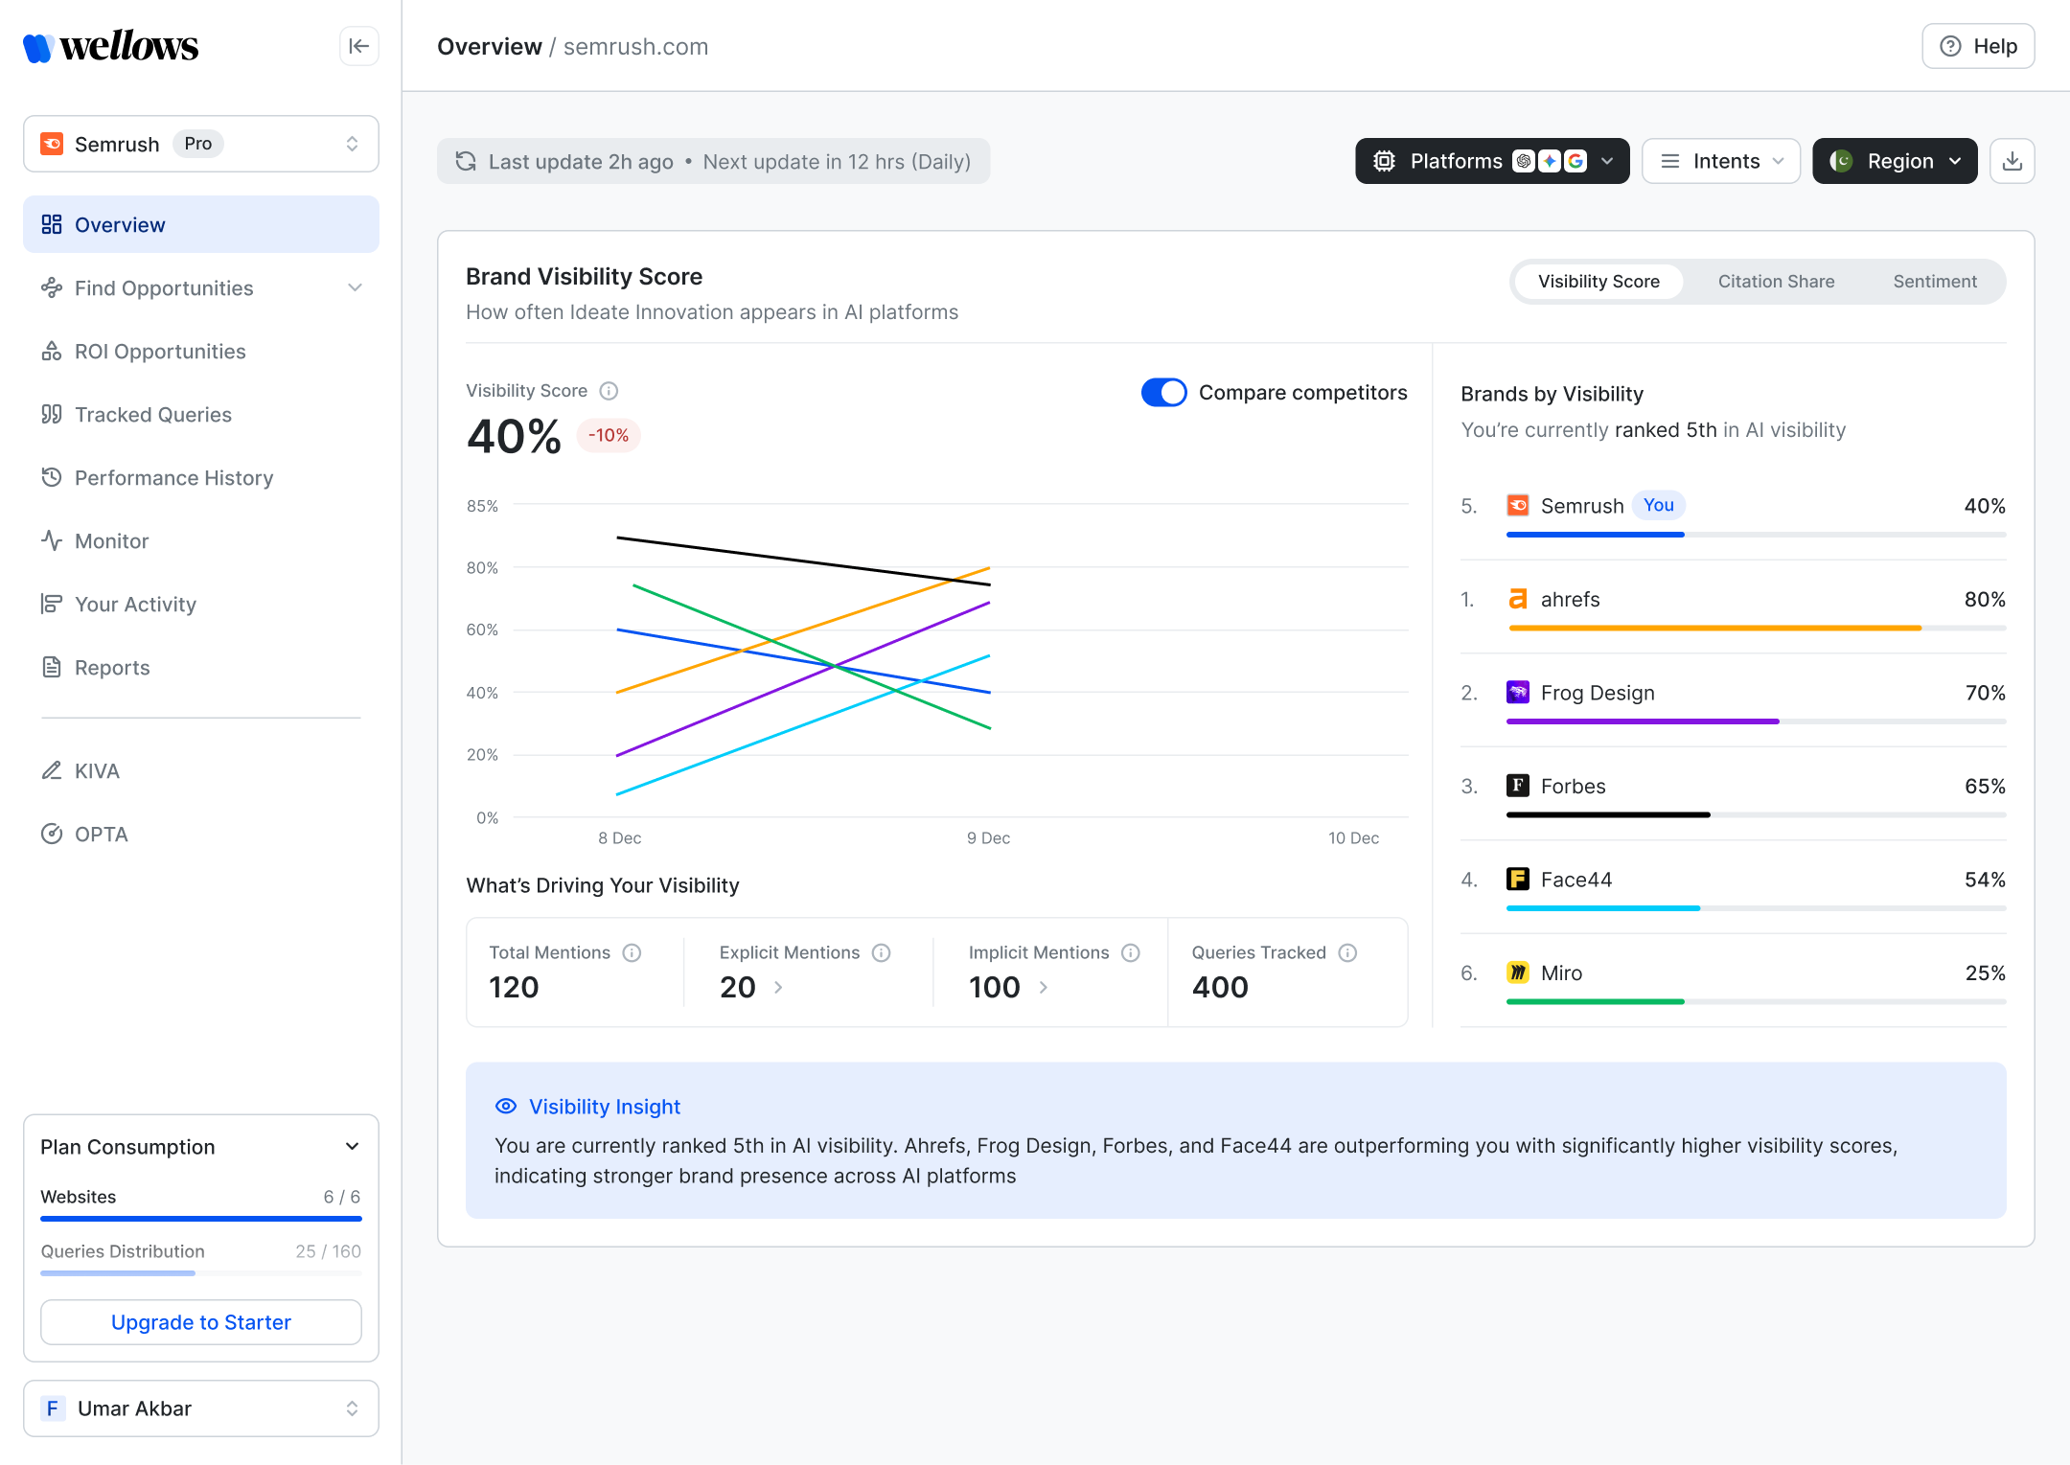
Task: Open the Umar Akbar account menu
Action: (x=201, y=1408)
